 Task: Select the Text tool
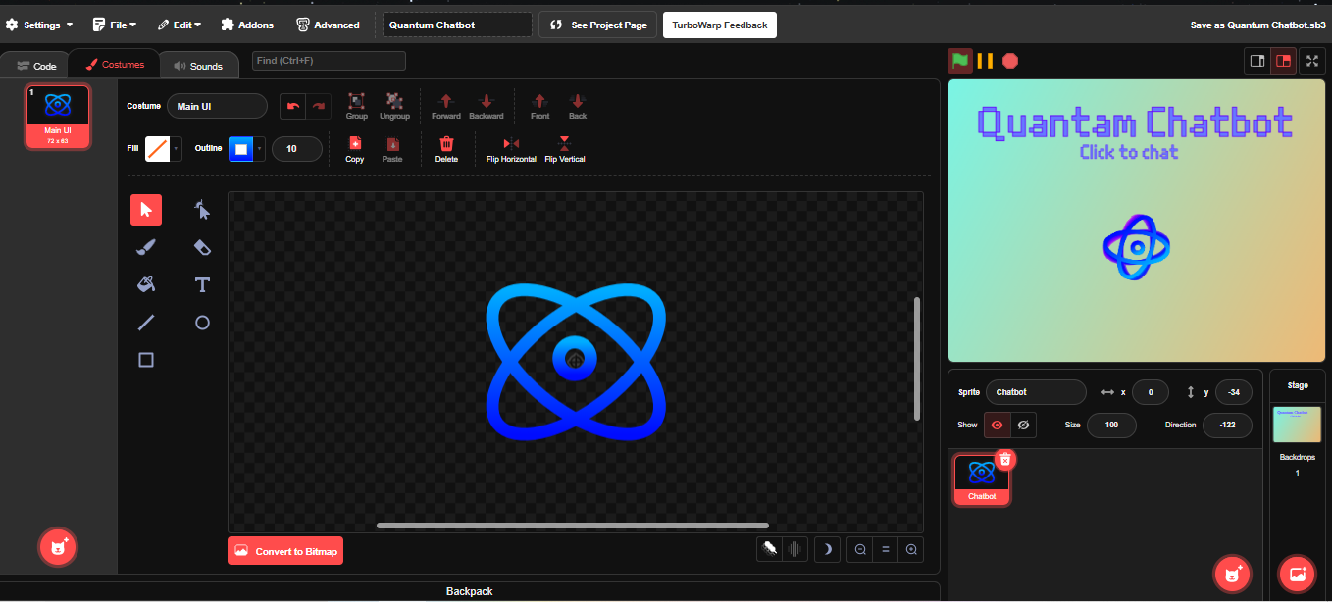pos(202,284)
